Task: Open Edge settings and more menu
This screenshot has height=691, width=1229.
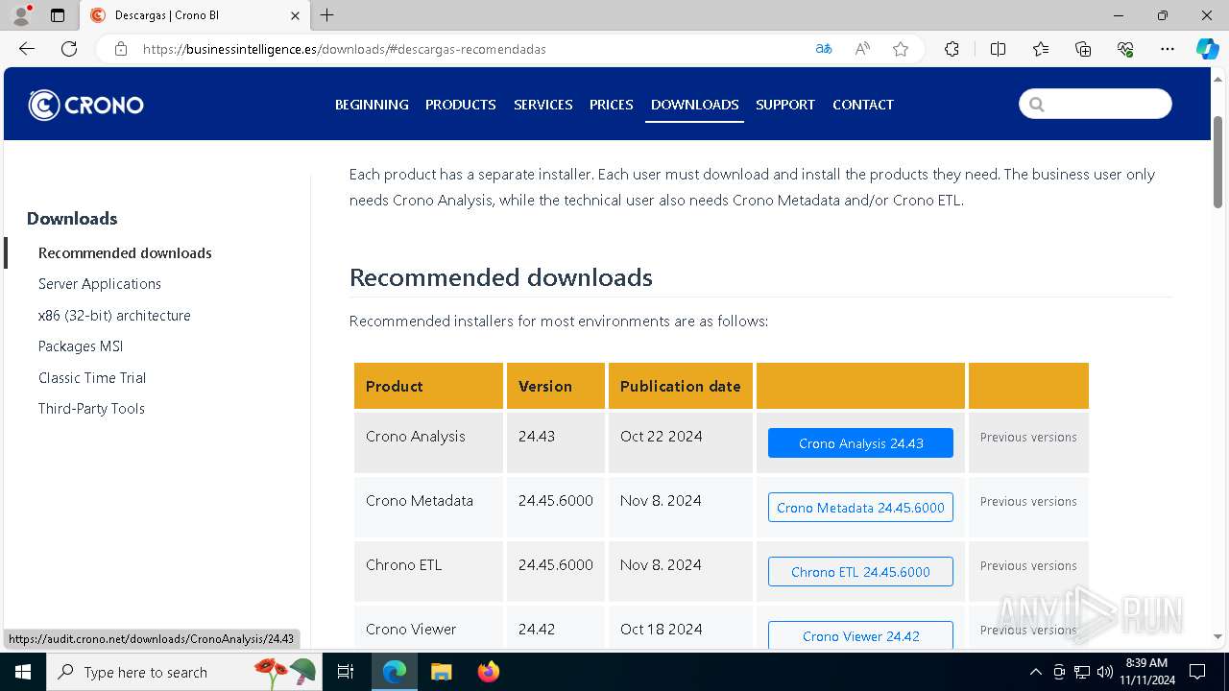Action: click(1168, 49)
